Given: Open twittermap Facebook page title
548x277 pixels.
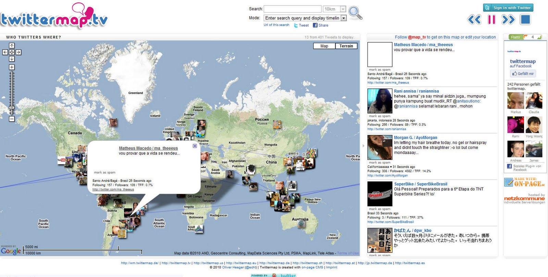Looking at the screenshot, I should [x=523, y=61].
